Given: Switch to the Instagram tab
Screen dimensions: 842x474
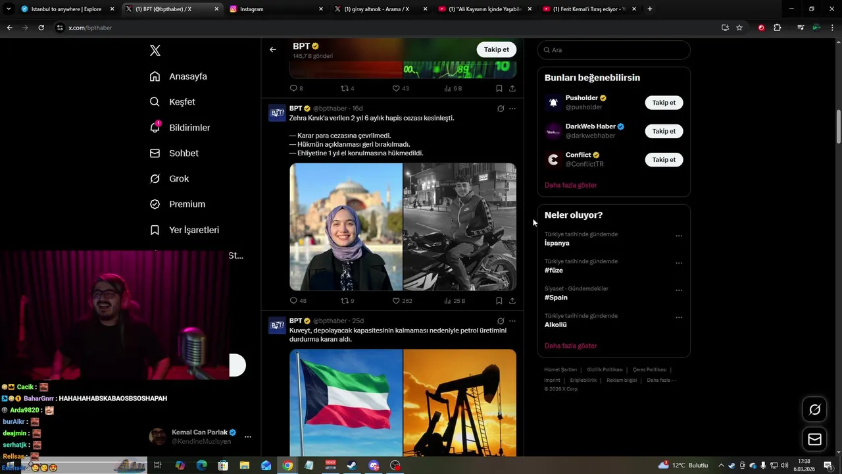Looking at the screenshot, I should click(x=276, y=9).
